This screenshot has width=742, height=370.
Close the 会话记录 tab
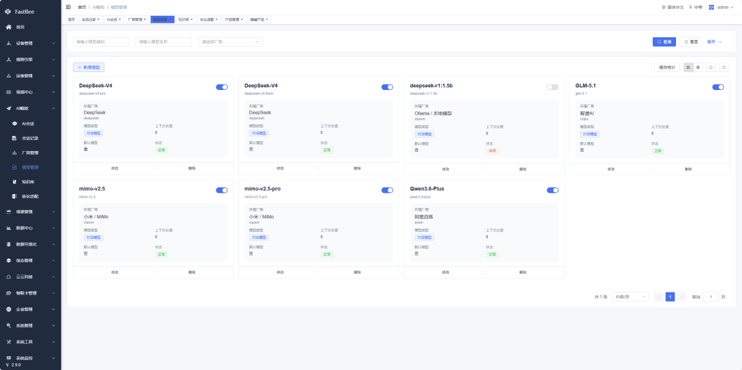(98, 19)
